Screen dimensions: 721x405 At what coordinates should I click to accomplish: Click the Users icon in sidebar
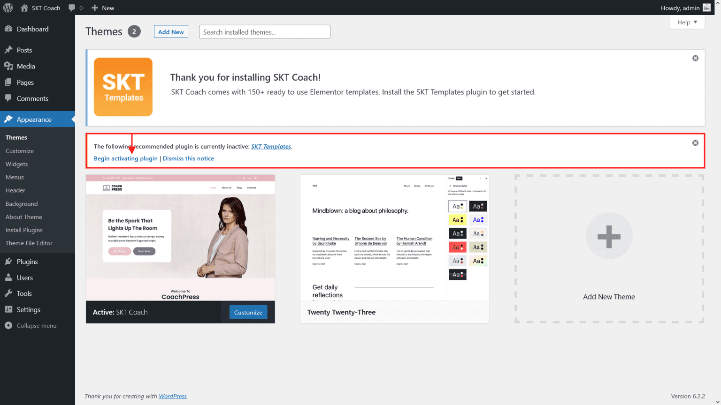point(8,277)
